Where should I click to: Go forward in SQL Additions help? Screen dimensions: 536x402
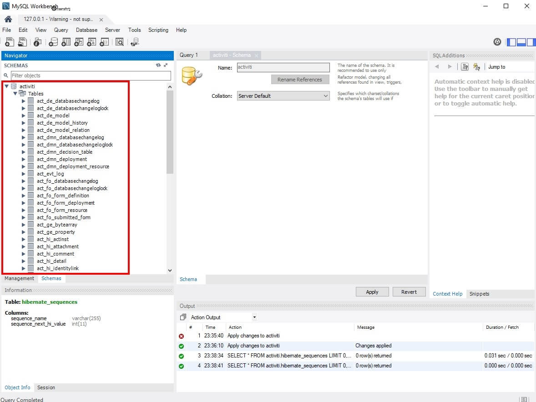[x=450, y=66]
